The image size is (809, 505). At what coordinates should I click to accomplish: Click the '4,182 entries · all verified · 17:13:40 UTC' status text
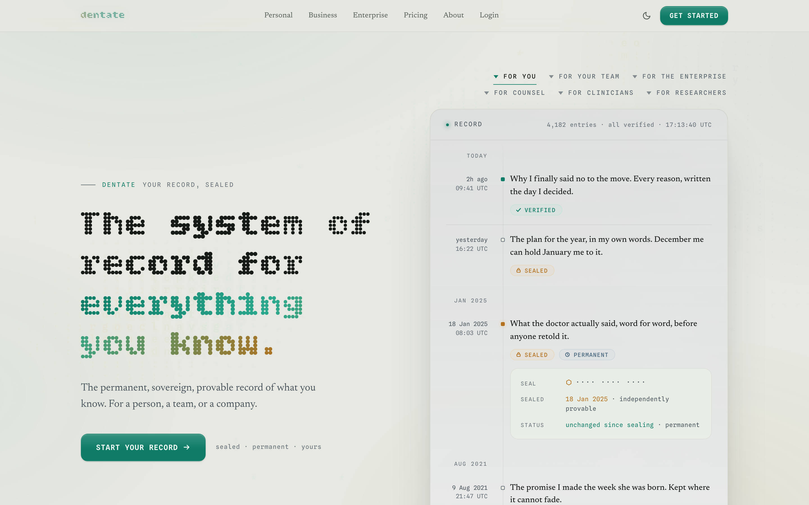[629, 125]
